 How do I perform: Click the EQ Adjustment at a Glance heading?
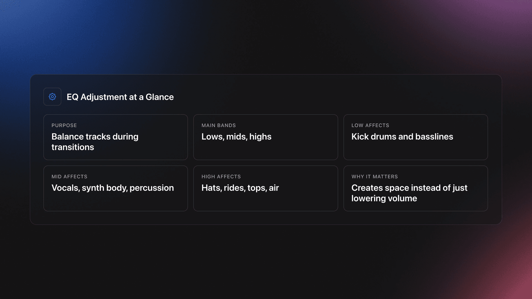pos(120,97)
